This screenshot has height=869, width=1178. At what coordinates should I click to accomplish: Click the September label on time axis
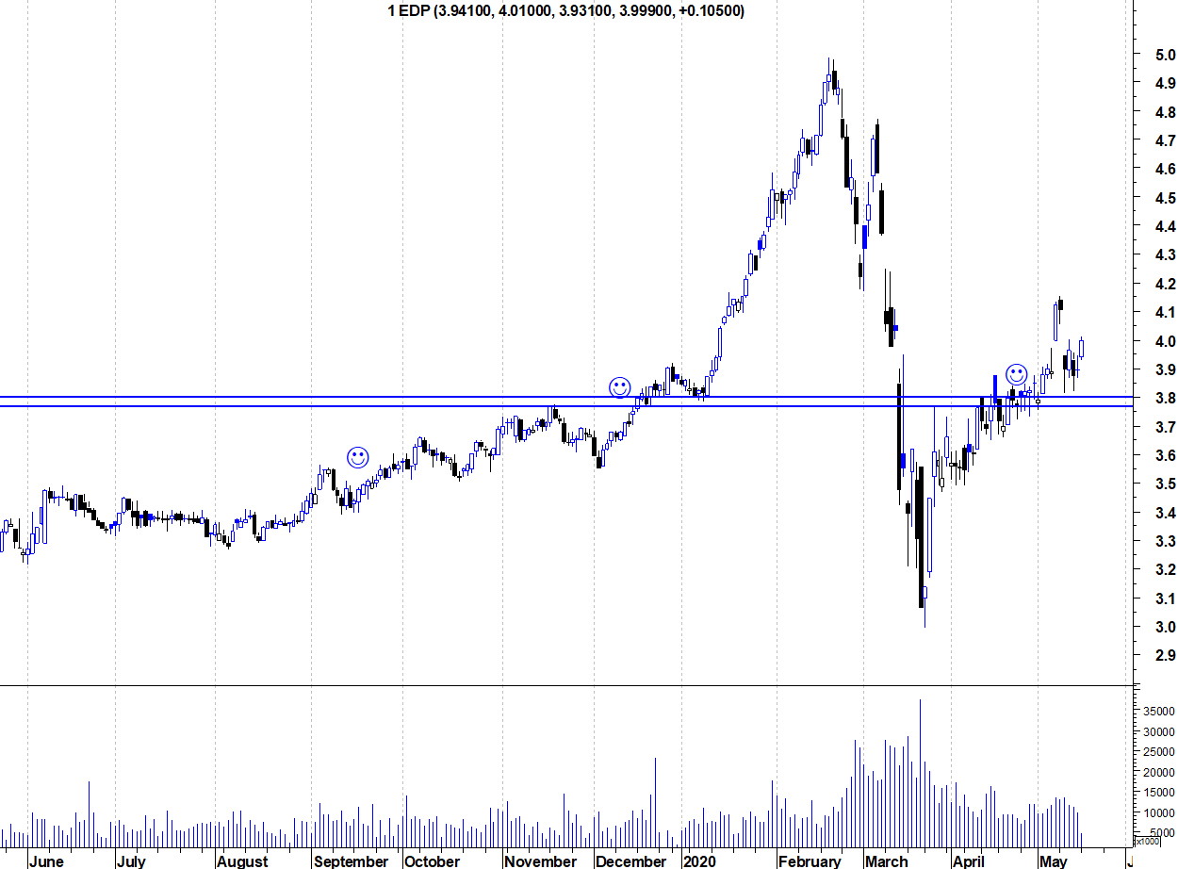point(352,861)
